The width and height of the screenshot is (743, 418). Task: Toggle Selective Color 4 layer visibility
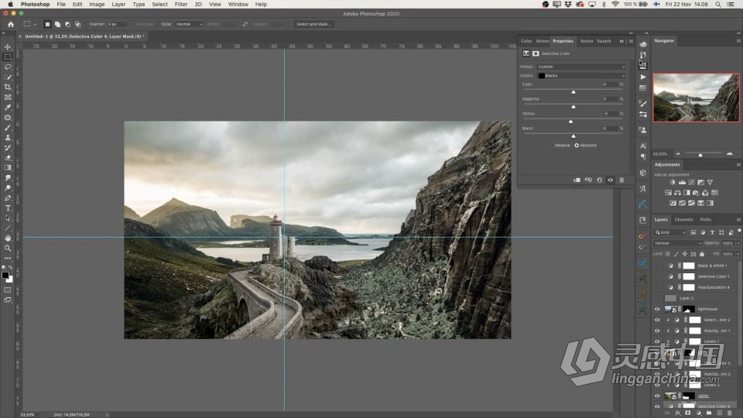[657, 406]
